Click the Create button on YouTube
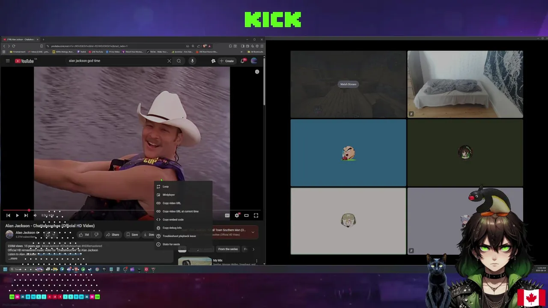This screenshot has height=308, width=548. [x=227, y=61]
